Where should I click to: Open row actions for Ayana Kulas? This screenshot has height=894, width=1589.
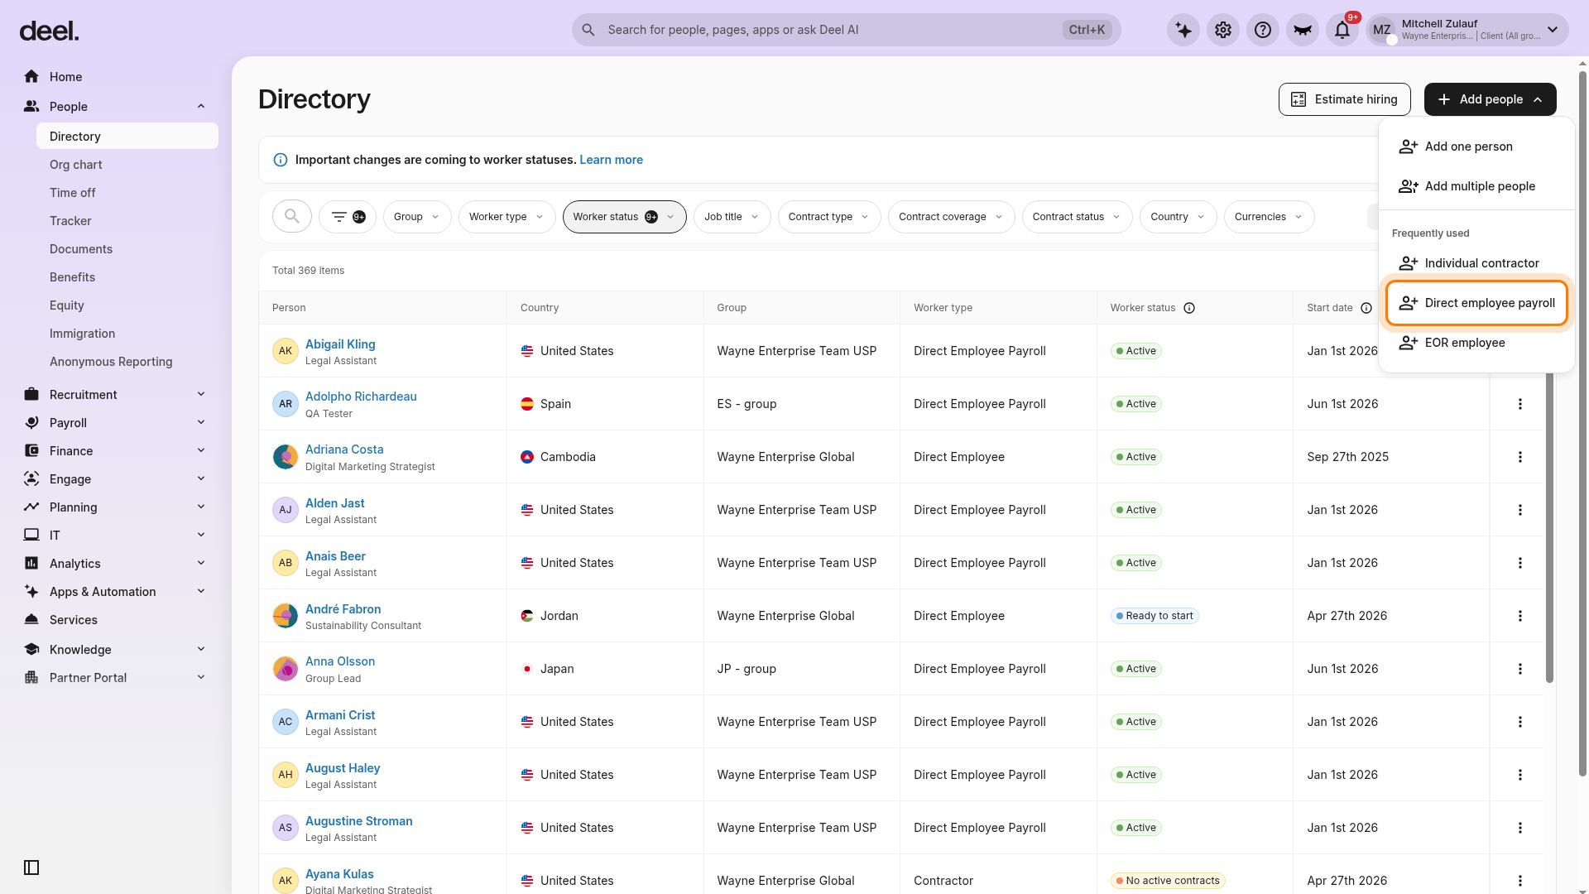(x=1519, y=881)
